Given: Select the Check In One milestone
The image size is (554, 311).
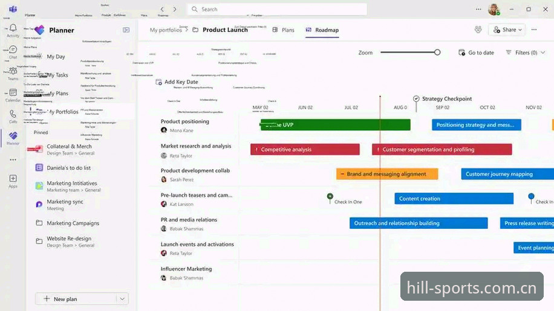Looking at the screenshot, I should pos(330,196).
